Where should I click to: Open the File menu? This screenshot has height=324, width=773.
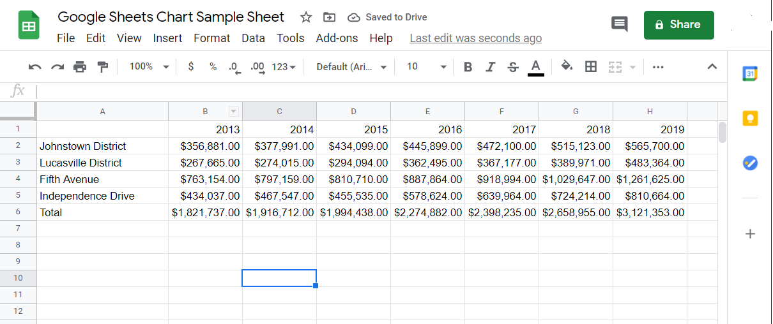coord(66,38)
